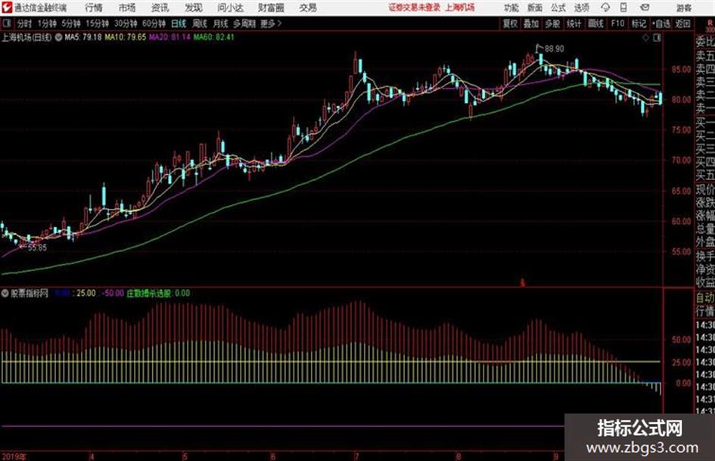Switch to 1分钟 chart period
The image size is (715, 461).
pyautogui.click(x=47, y=23)
